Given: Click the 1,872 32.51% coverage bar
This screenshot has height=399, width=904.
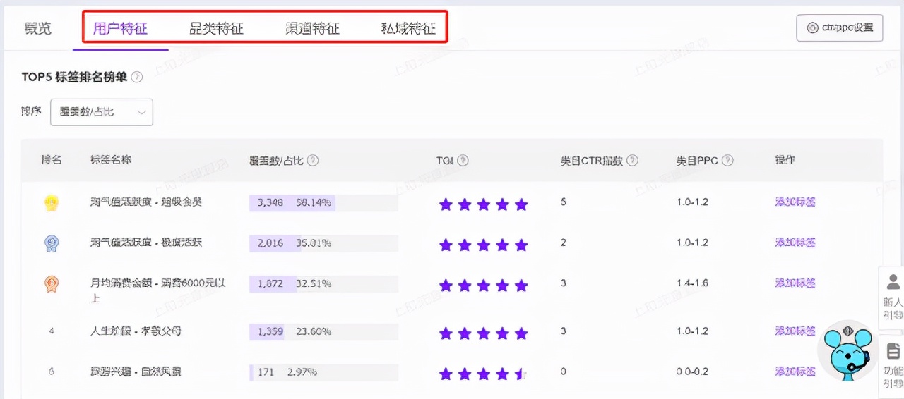Looking at the screenshot, I should coord(323,283).
